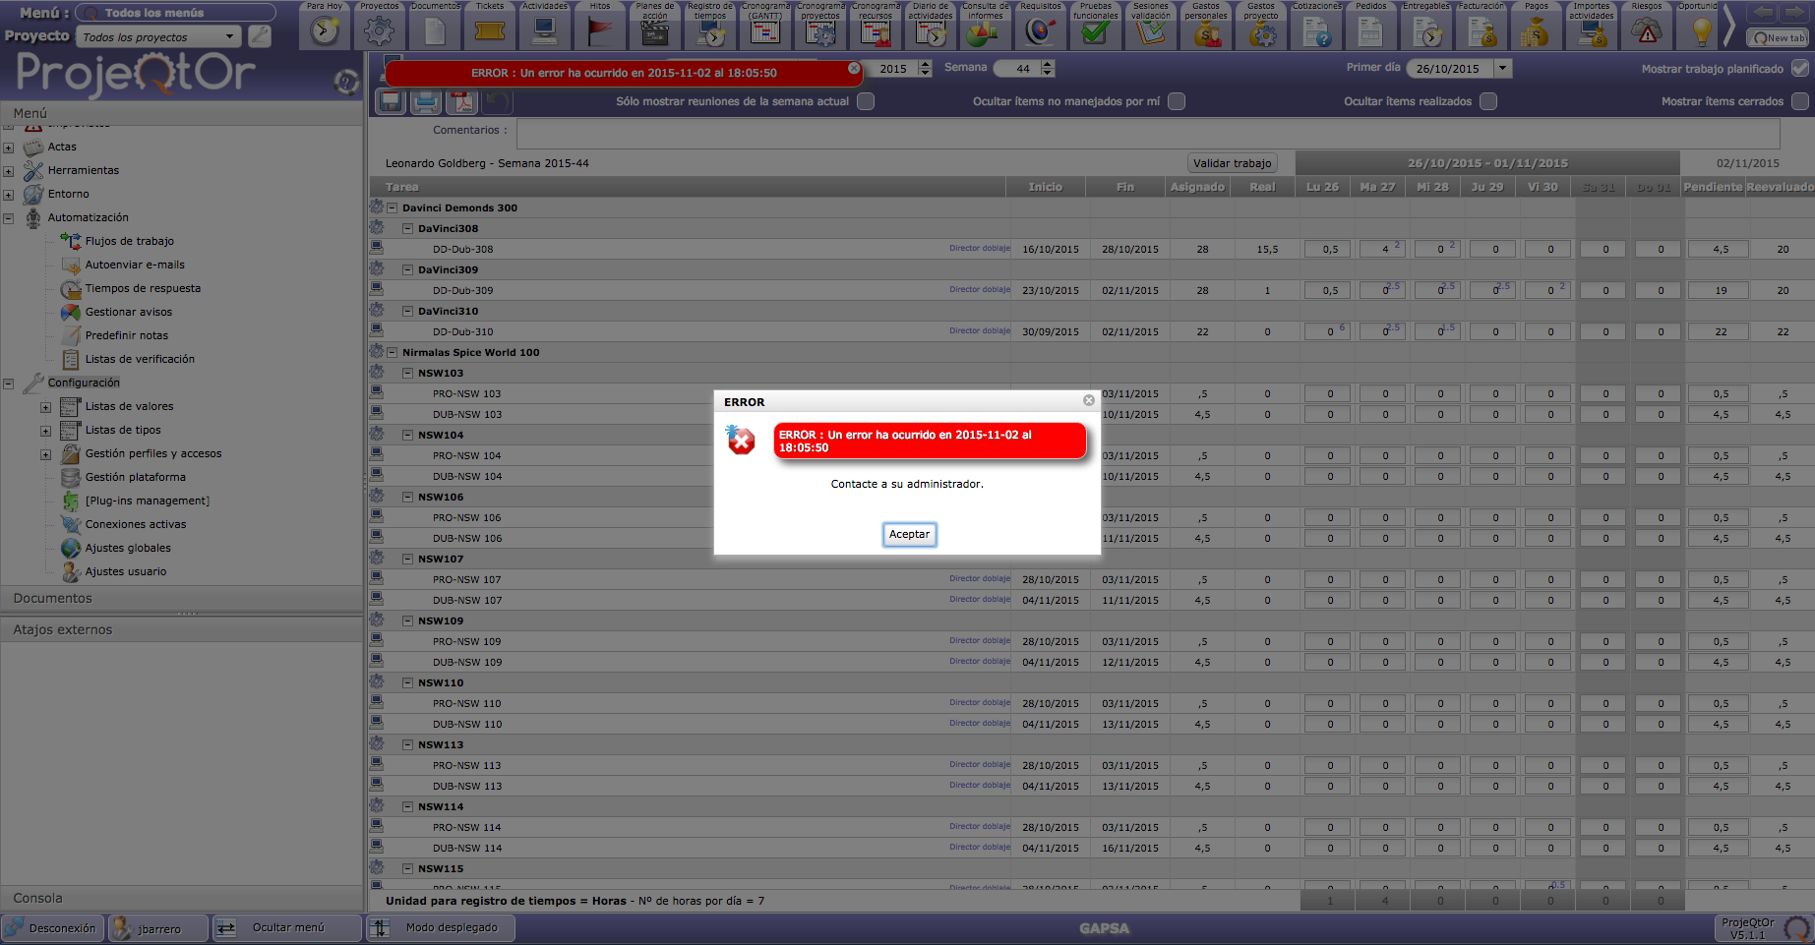Expand the 'Gestión perfiles y accesos' node

(x=45, y=454)
